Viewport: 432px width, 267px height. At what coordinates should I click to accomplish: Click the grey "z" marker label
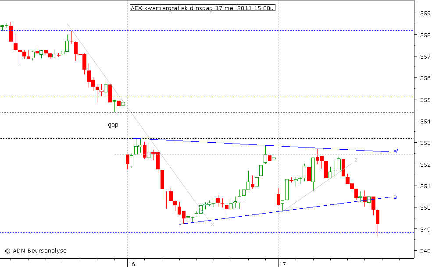(x=356, y=160)
